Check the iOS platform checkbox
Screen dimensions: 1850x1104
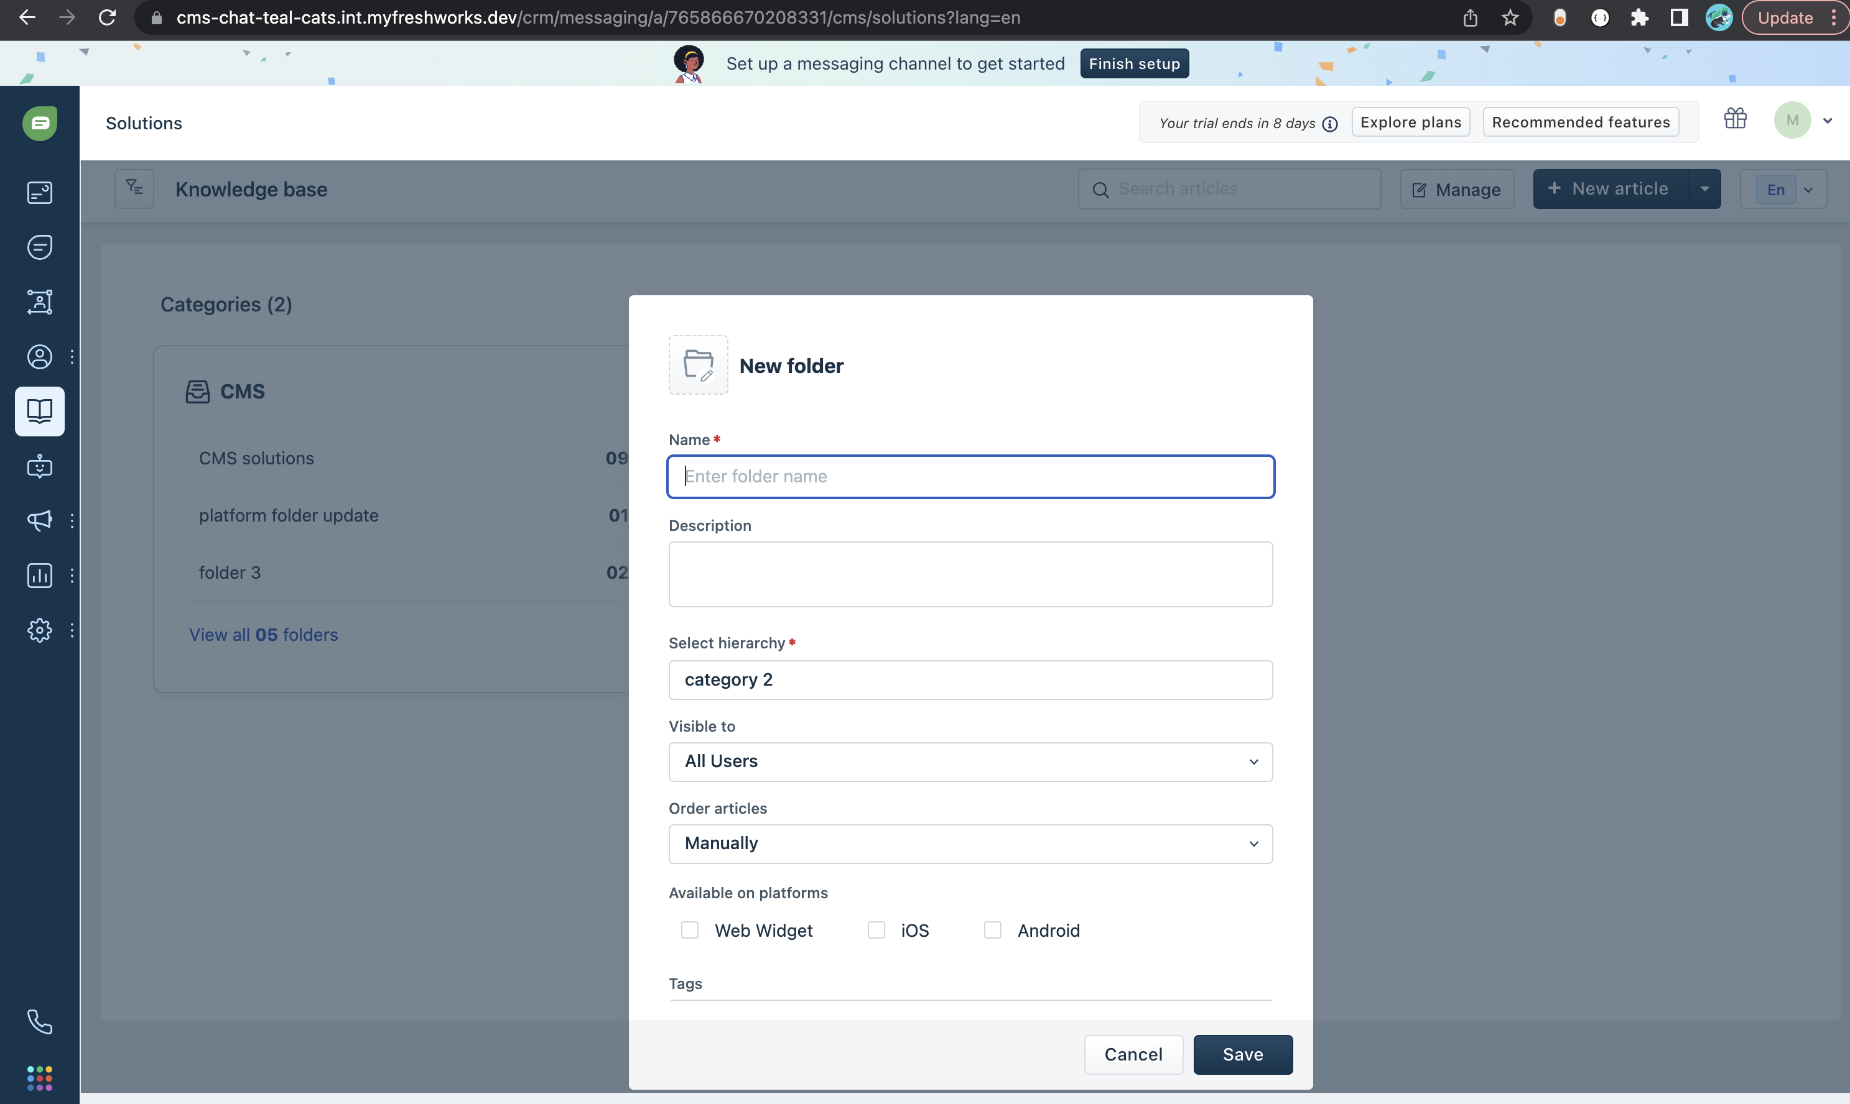875,930
